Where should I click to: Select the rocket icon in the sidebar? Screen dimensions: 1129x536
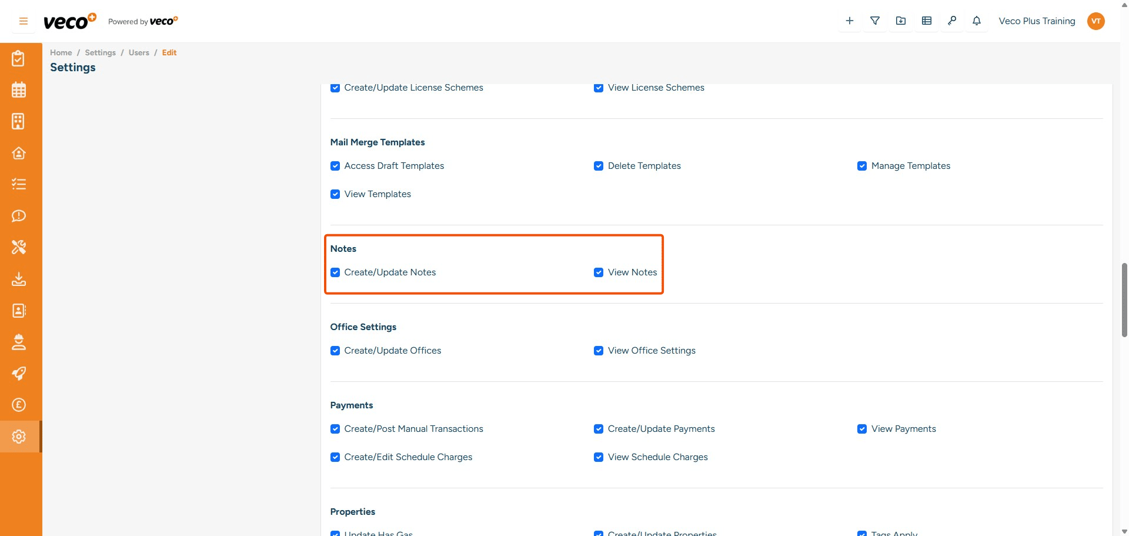pyautogui.click(x=19, y=374)
